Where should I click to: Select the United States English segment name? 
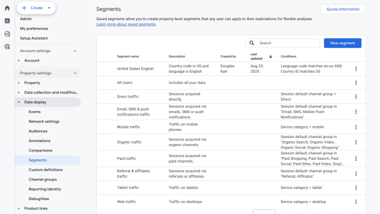click(x=135, y=69)
